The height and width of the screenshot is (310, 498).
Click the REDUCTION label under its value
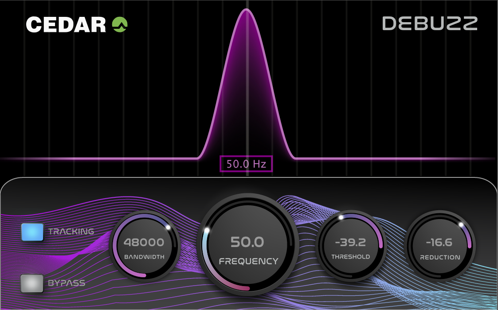[x=440, y=257]
